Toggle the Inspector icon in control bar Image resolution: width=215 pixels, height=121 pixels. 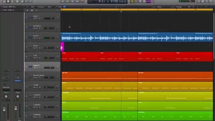[8, 1]
